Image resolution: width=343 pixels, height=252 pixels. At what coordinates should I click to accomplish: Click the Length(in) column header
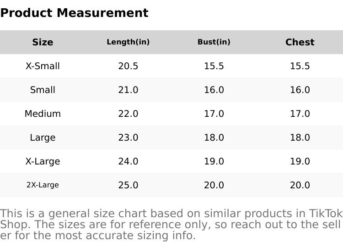click(128, 42)
